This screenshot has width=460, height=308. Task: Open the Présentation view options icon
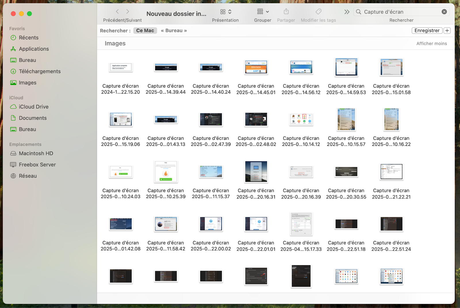(x=223, y=11)
